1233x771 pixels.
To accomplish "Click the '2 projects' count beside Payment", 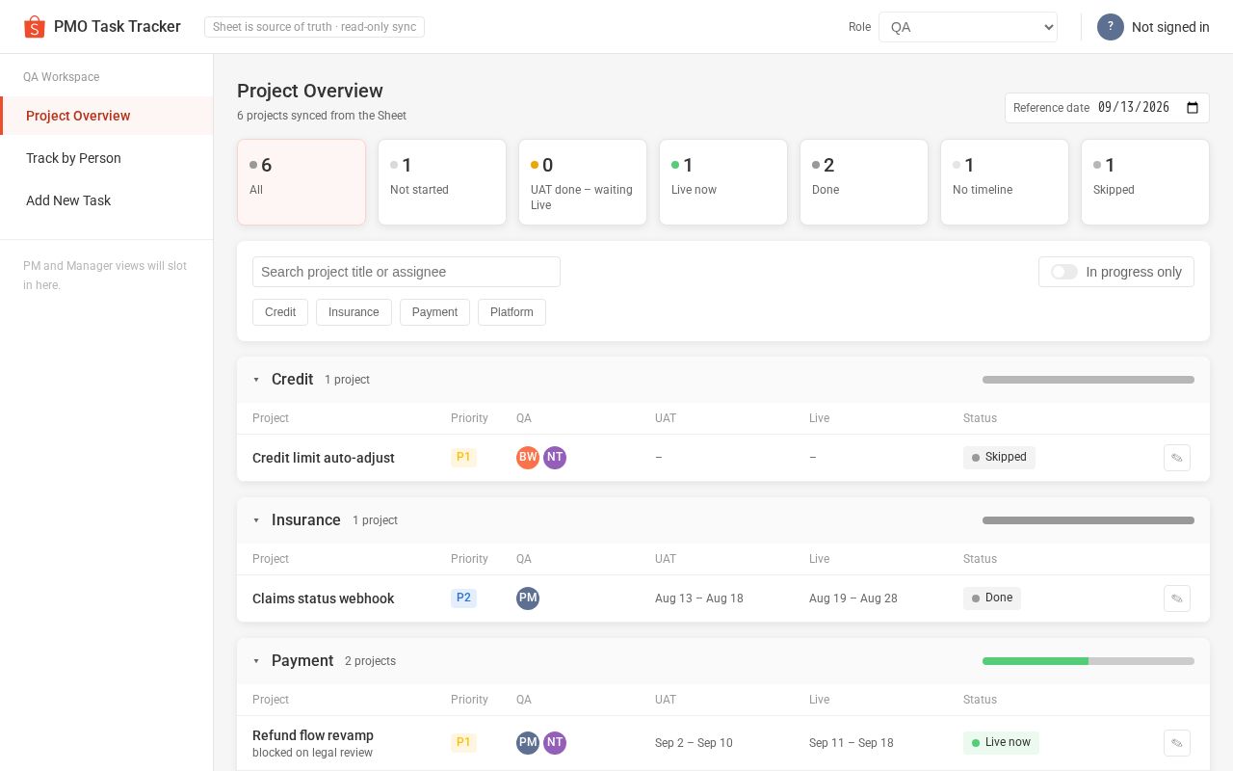I will click(x=370, y=661).
